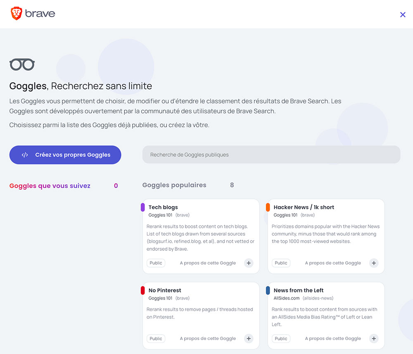Click Public tag on No Pinterest card

point(156,338)
